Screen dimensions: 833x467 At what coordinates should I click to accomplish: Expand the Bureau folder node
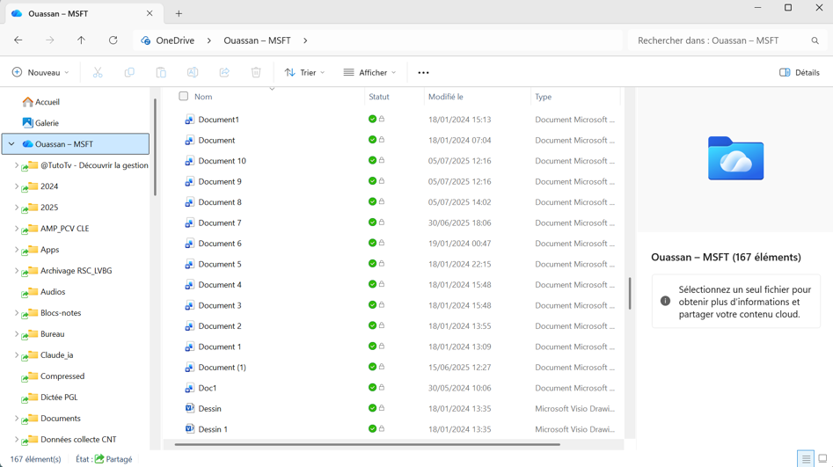point(17,334)
